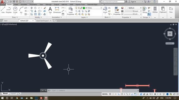Toggle layer on/off lightbulb for GF-WALL
The height and width of the screenshot is (100, 179).
76,8
